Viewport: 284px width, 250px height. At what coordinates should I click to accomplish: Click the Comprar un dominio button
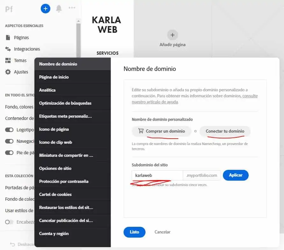coord(161,131)
